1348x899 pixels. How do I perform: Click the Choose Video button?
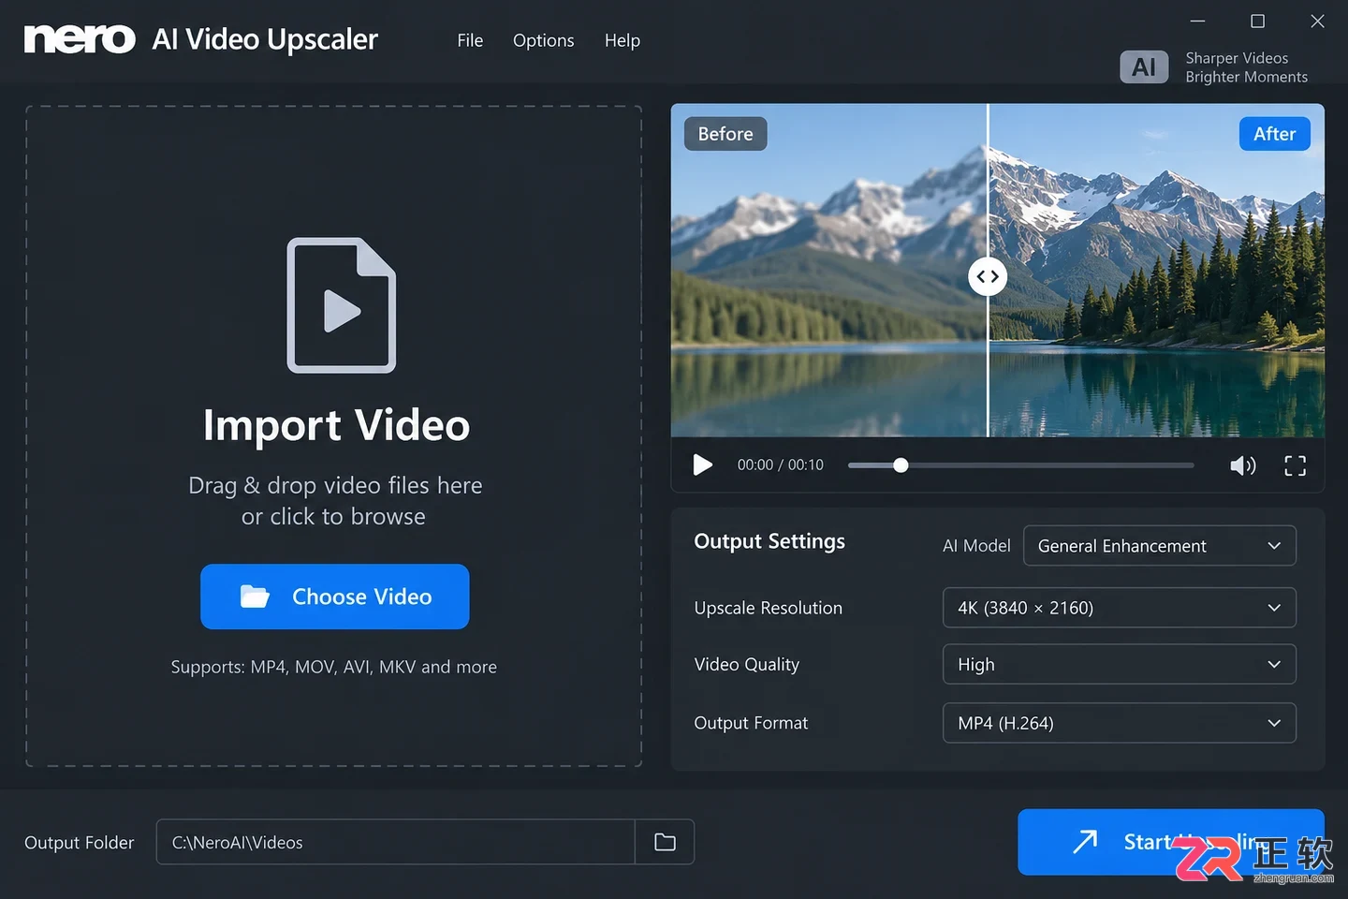[335, 597]
